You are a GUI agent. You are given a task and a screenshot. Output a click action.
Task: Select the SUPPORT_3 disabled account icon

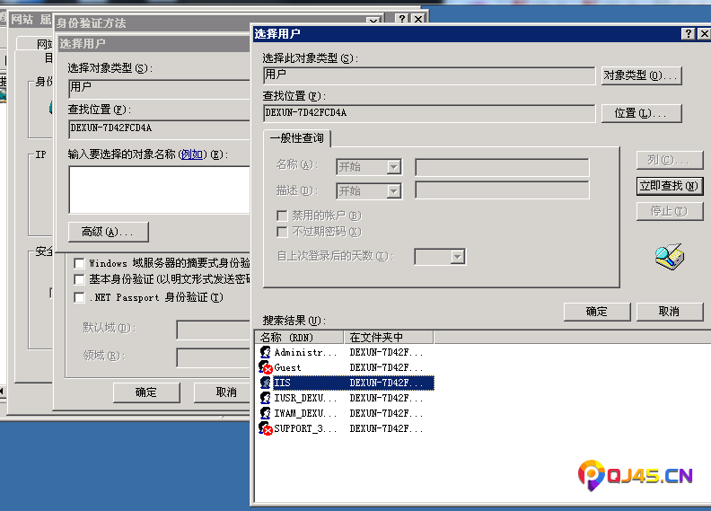(x=265, y=428)
